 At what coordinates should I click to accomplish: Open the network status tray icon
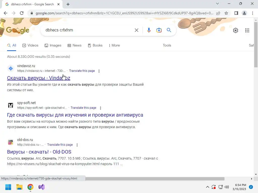pyautogui.click(x=220, y=187)
